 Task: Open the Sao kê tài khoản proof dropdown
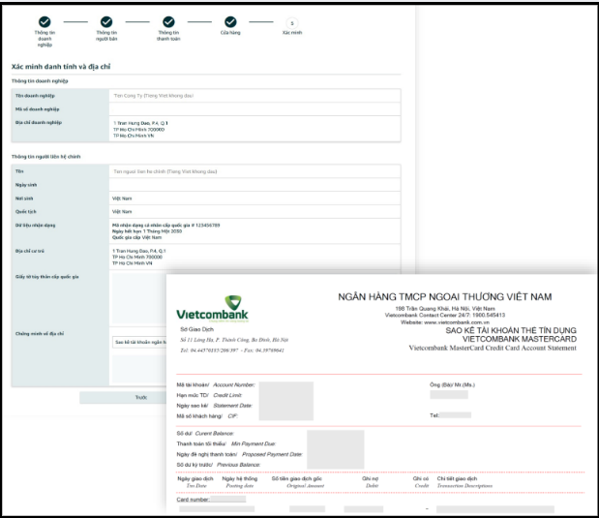(x=139, y=342)
